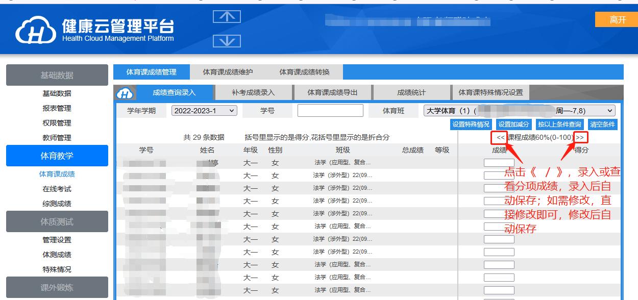The width and height of the screenshot is (638, 300).
Task: Open the 补考成绩录入 tab
Action: (253, 93)
